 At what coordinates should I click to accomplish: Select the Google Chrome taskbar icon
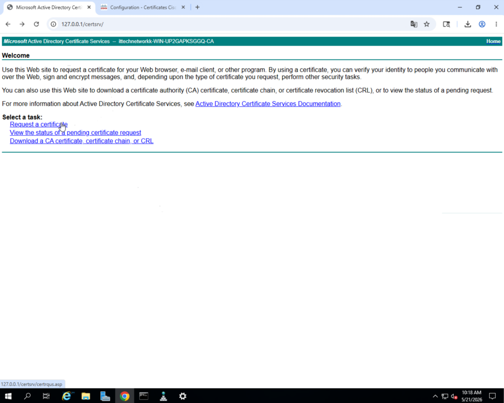(125, 396)
